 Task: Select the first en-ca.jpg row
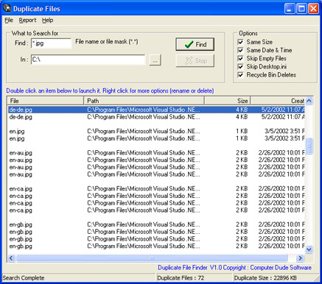(x=156, y=188)
